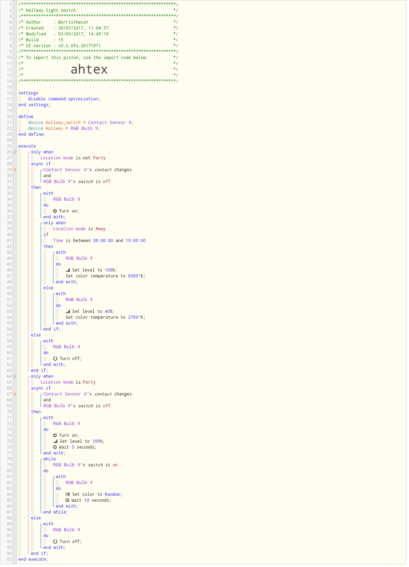Screen dimensions: 409x567
Task: Click the restriction marker icon on line 26
Action: click(15, 152)
